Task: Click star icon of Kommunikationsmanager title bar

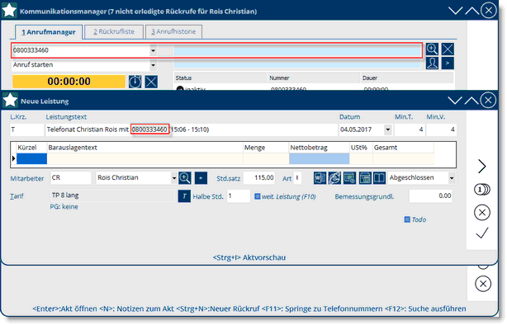Action: (9, 11)
